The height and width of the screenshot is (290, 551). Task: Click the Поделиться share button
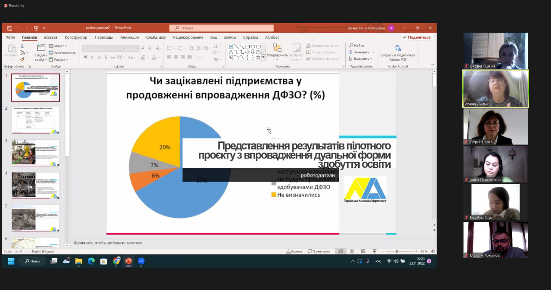click(x=417, y=37)
